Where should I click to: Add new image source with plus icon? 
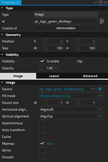coord(100,89)
